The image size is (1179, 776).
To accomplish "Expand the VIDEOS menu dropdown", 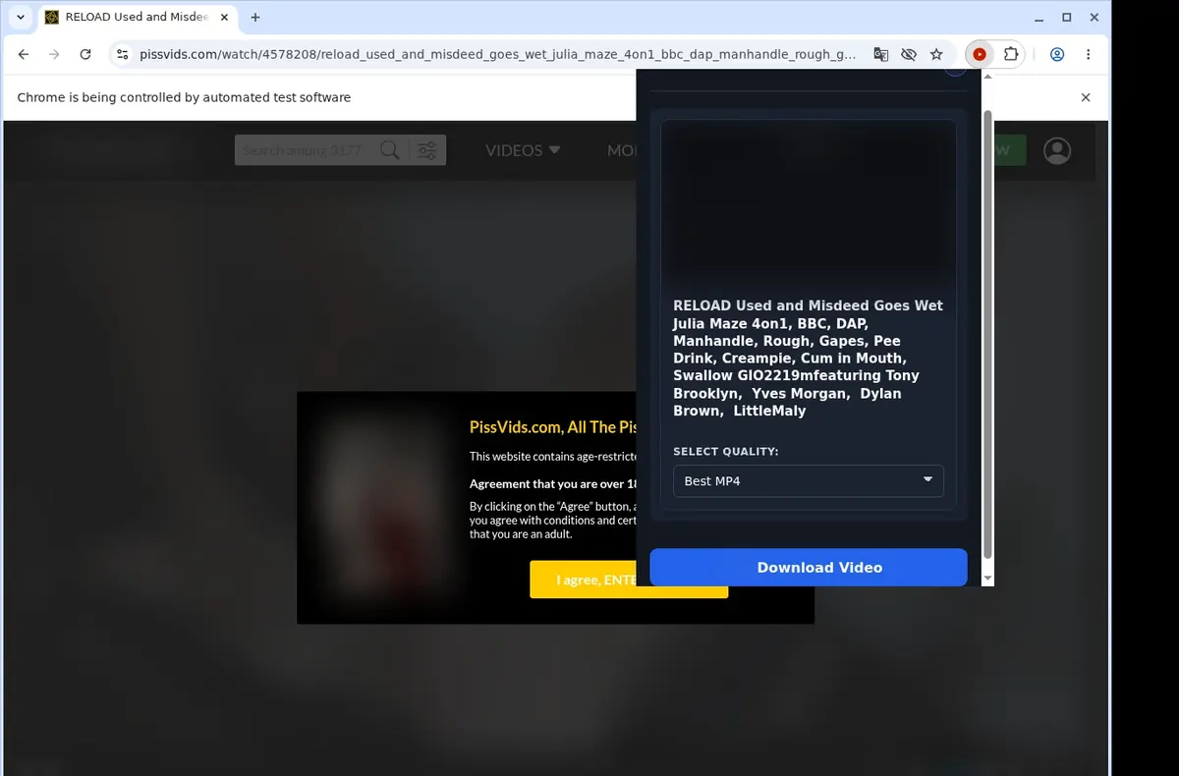I will click(x=523, y=150).
